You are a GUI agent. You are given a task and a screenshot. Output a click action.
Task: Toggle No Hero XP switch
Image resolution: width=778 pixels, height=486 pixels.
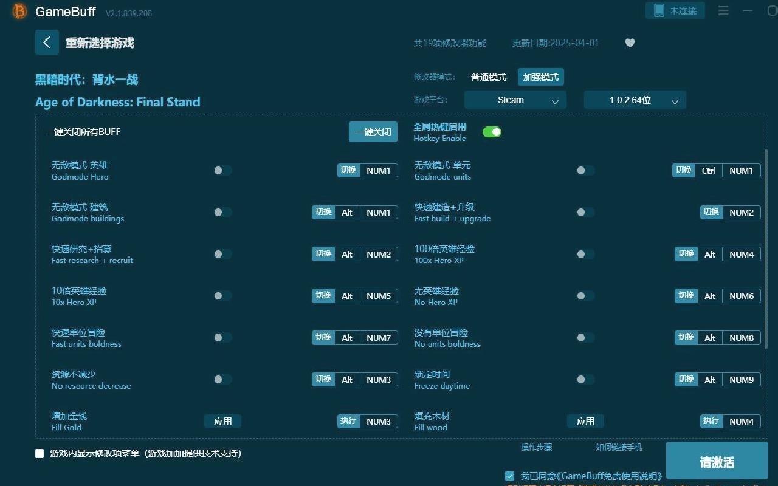click(585, 296)
